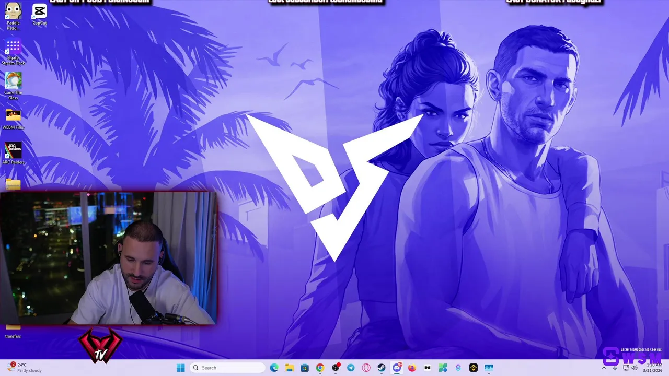669x376 pixels.
Task: Switch to Google Chrome on the taskbar
Action: coord(320,368)
